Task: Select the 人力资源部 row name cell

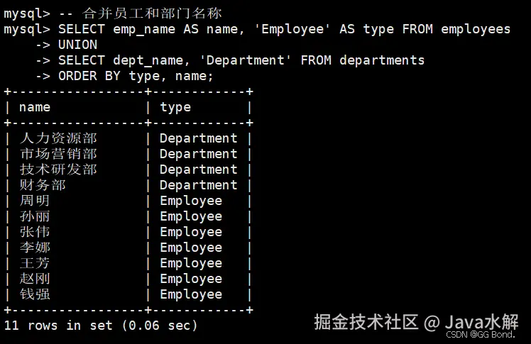Action: click(x=58, y=138)
